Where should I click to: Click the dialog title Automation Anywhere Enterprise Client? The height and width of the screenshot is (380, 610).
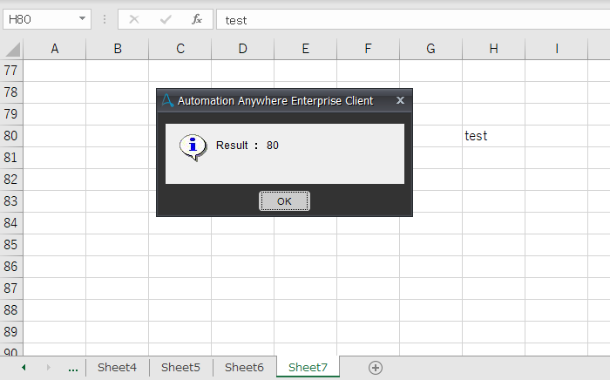click(275, 101)
